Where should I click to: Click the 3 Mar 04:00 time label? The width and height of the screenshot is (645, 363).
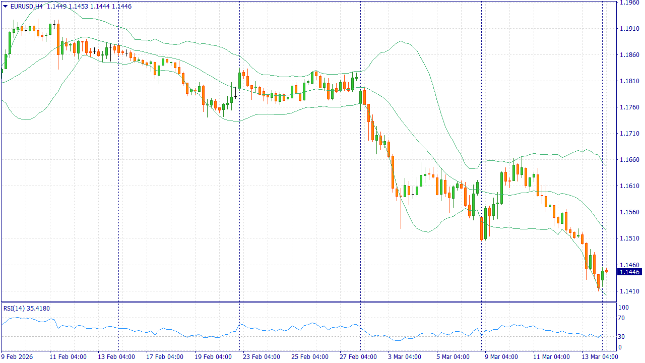click(x=405, y=357)
